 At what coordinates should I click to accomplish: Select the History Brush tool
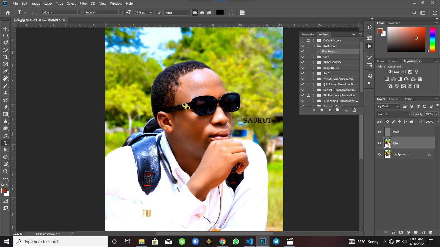[x=5, y=100]
